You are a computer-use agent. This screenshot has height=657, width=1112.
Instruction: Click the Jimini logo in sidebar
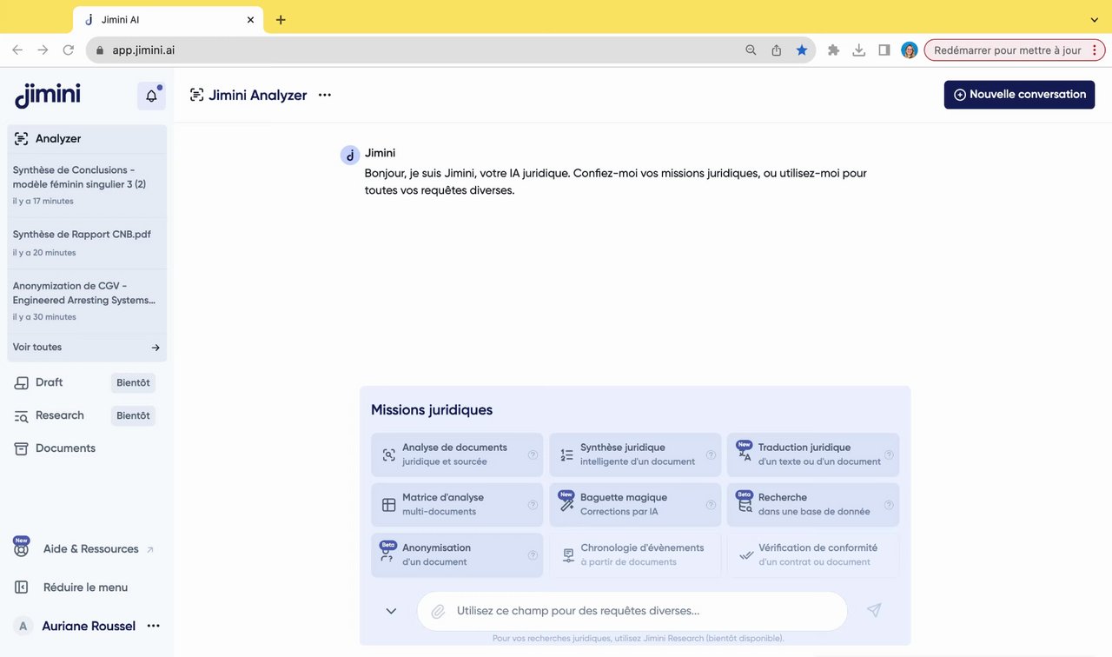coord(48,95)
